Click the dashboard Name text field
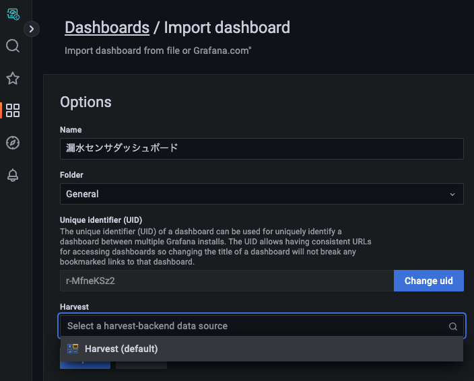Screen dimensions: 474x381 261,149
